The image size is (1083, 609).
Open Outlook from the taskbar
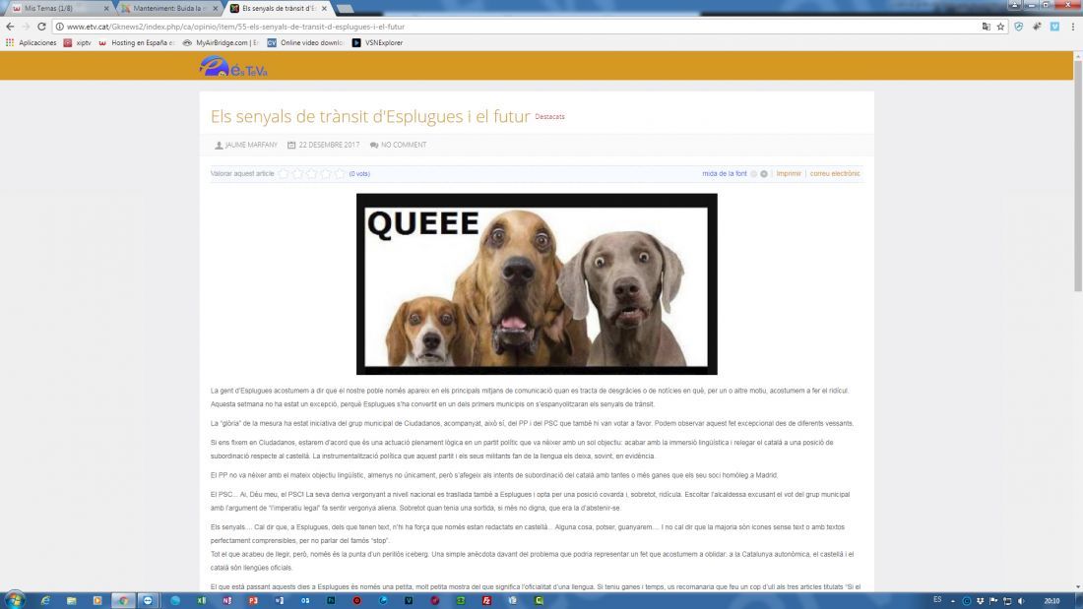tap(305, 601)
